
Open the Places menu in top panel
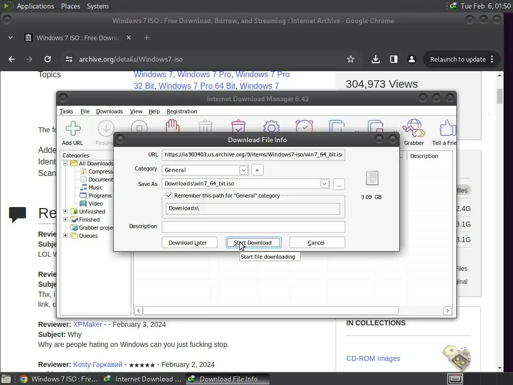[x=70, y=6]
